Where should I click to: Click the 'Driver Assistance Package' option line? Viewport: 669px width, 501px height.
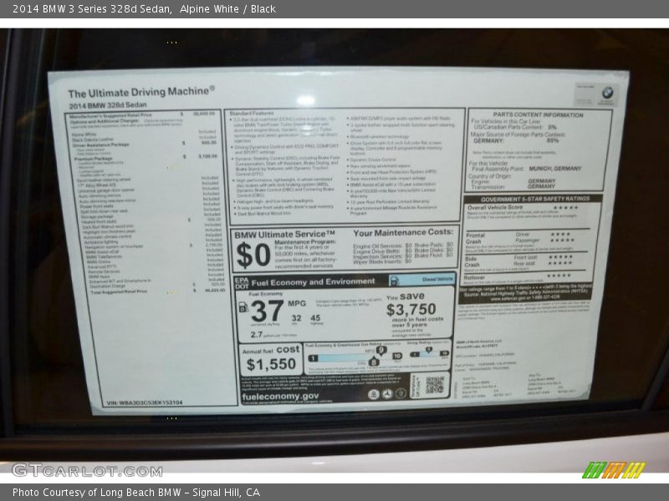click(x=144, y=144)
